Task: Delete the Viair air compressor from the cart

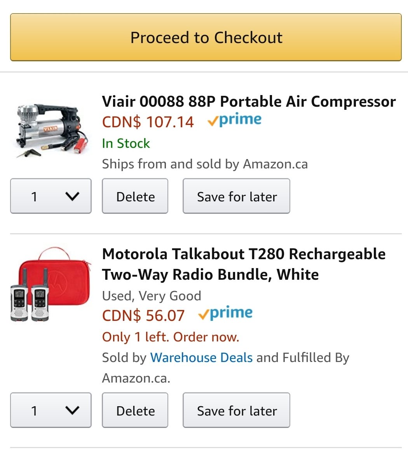Action: click(x=135, y=196)
